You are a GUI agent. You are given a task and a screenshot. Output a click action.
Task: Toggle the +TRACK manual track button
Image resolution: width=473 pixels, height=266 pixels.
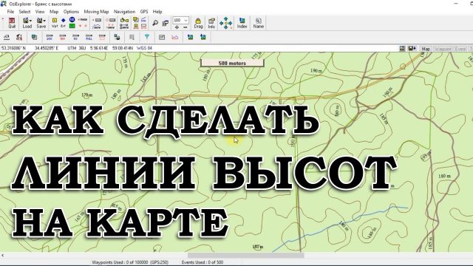[83, 20]
